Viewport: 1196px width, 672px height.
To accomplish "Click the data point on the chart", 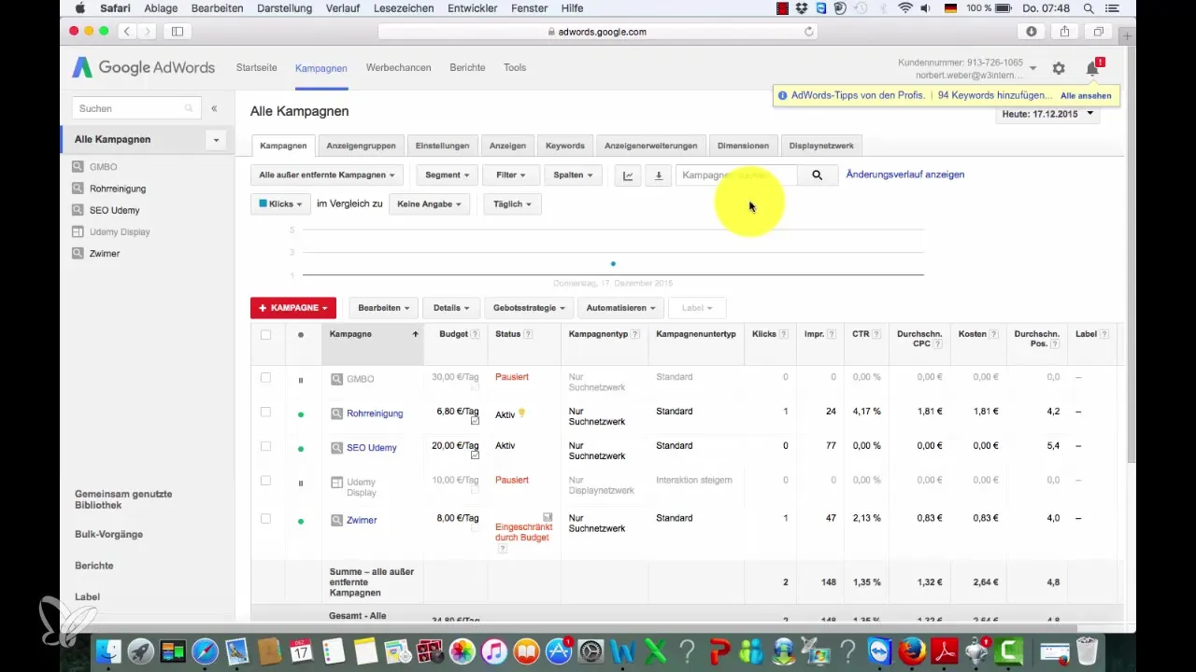I will [x=613, y=263].
